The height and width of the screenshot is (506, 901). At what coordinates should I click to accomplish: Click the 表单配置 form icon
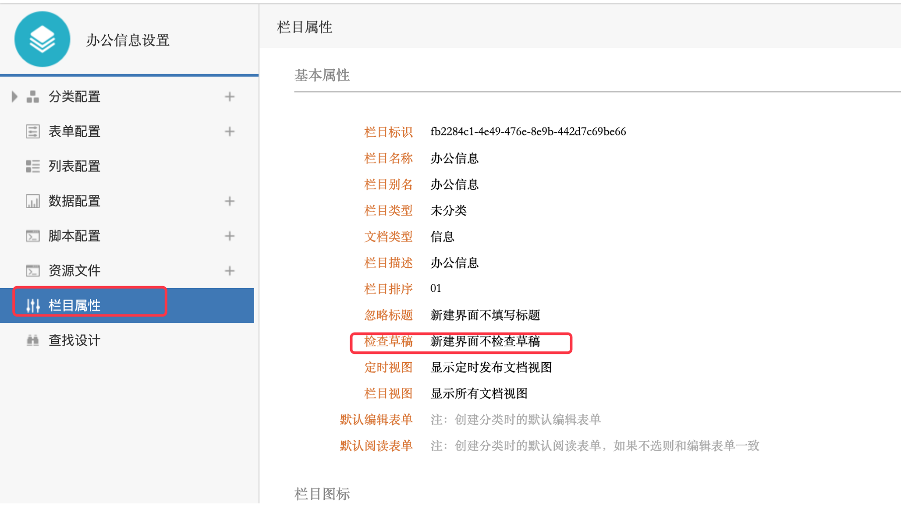coord(33,131)
